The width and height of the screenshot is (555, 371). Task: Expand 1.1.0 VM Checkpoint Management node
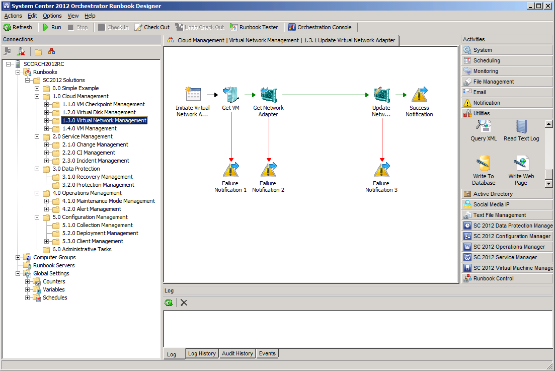pos(46,104)
